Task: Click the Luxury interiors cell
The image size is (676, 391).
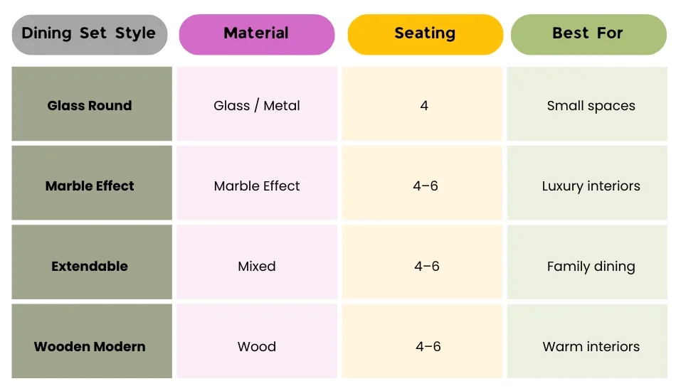Action: pos(591,186)
